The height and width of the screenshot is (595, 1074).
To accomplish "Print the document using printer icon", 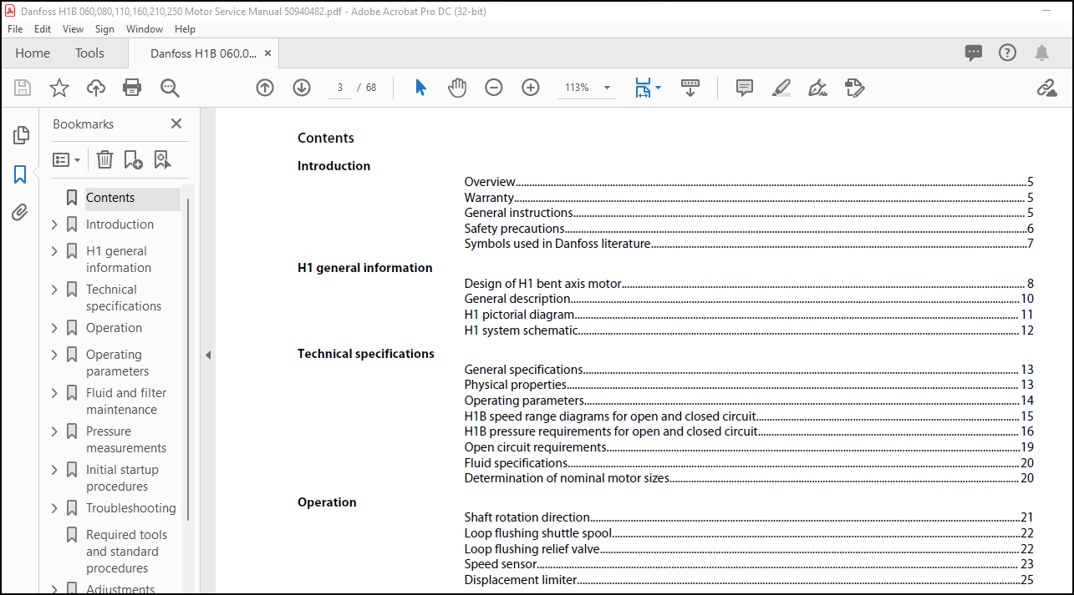I will tap(132, 88).
